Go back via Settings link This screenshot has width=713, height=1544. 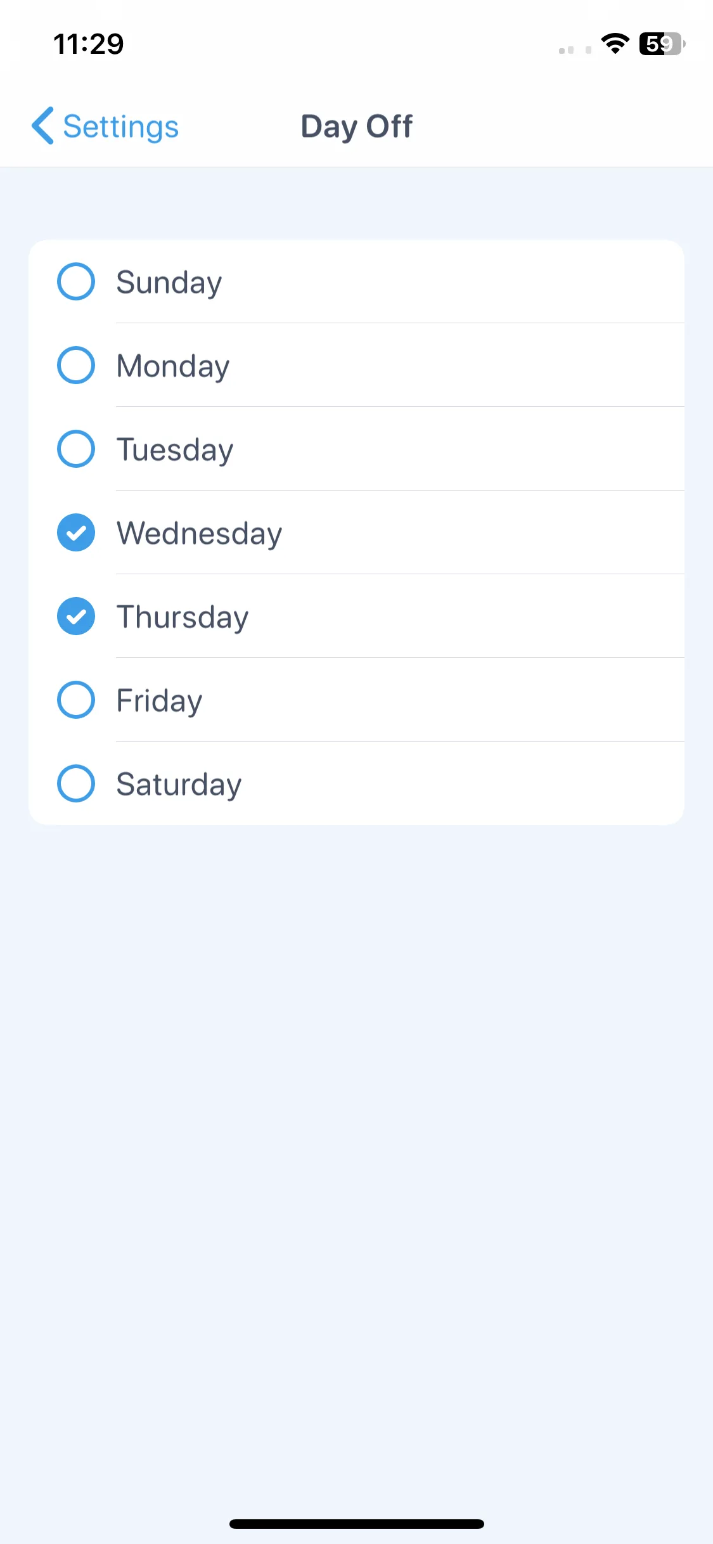coord(121,127)
